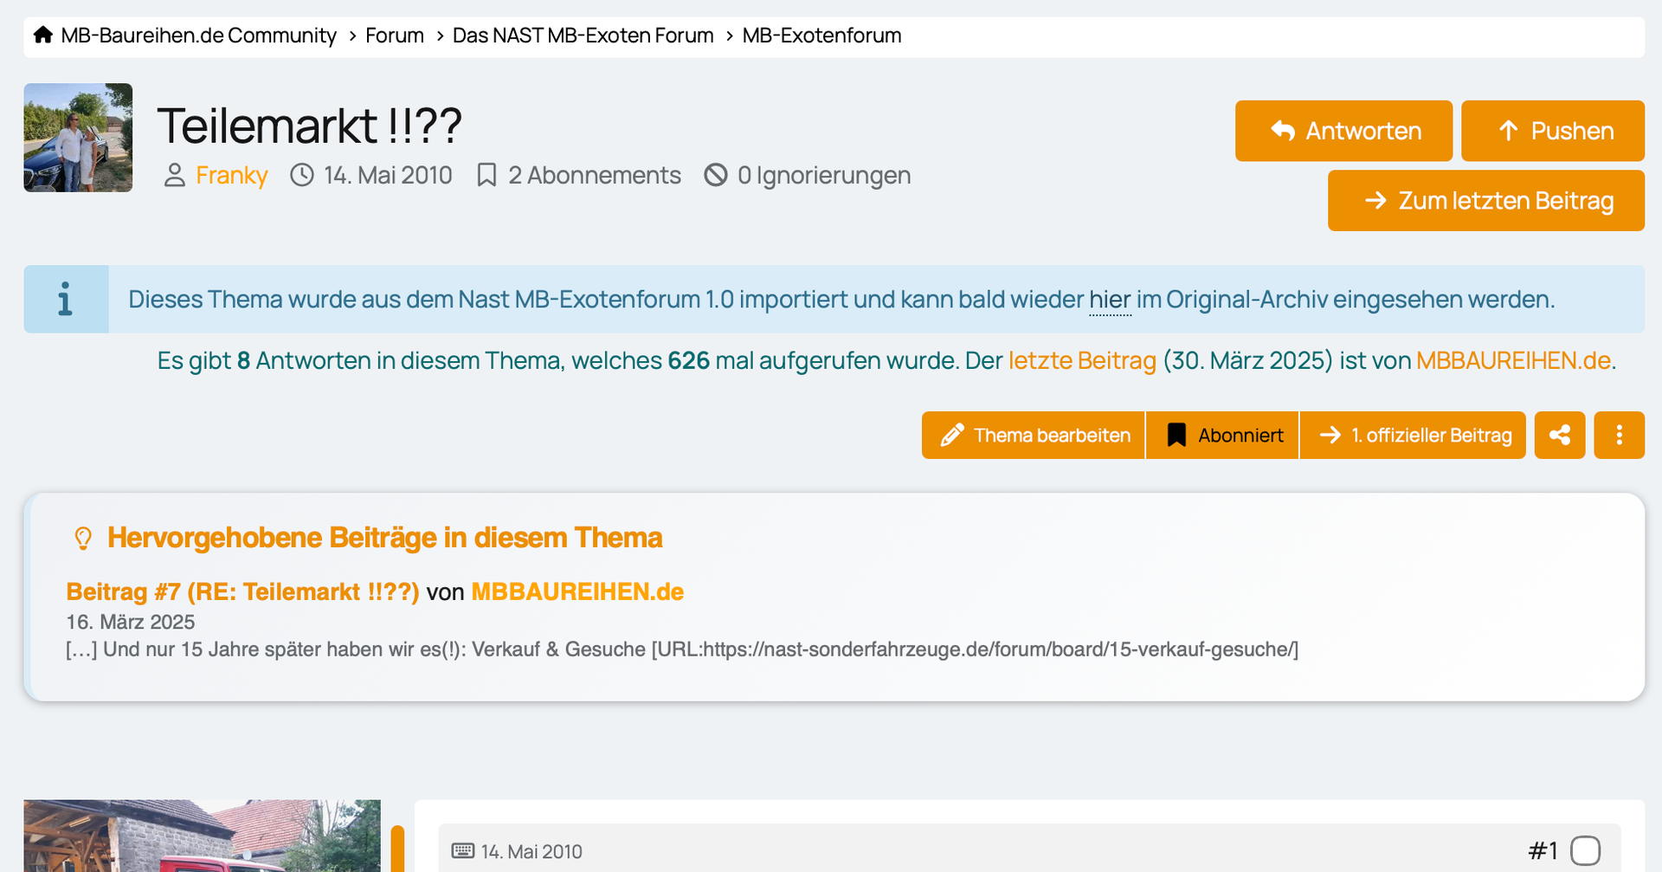
Task: Push the thread with Pushen button
Action: (x=1553, y=131)
